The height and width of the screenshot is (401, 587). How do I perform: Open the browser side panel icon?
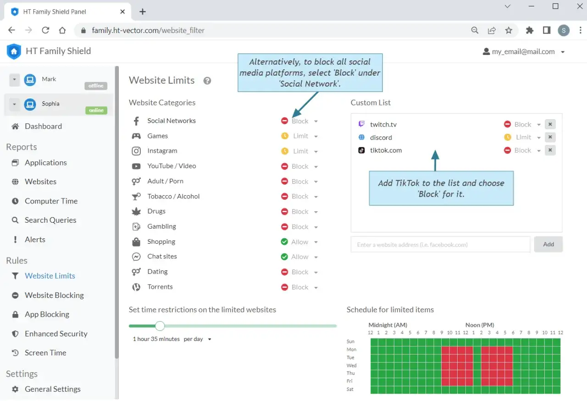click(x=547, y=30)
